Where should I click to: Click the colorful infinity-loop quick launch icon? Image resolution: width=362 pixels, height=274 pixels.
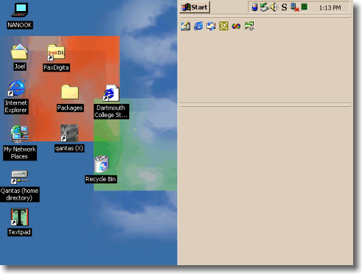point(236,26)
